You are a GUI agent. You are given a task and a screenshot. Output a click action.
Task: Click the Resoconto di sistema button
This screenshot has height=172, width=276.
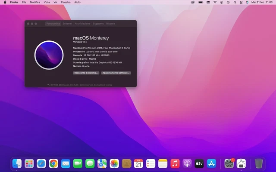coord(86,73)
